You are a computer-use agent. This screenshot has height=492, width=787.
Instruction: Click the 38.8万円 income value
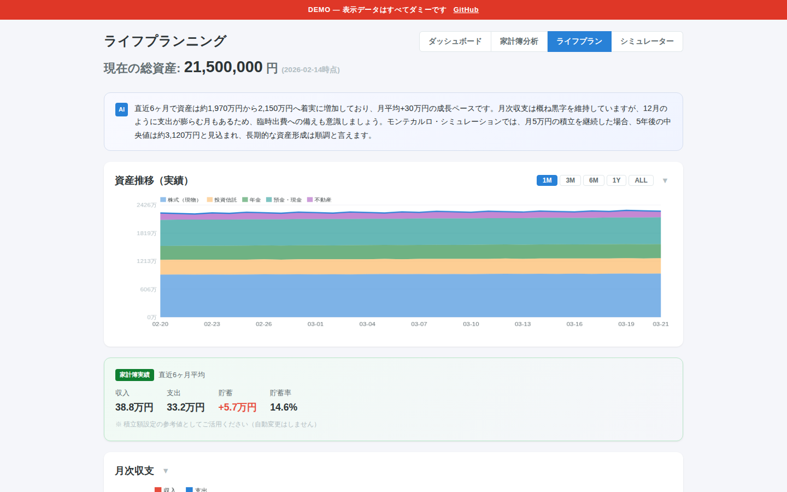(x=134, y=407)
